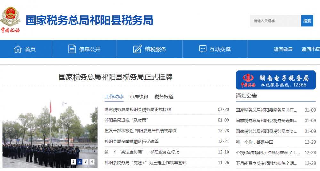The image size is (320, 171).
Task: Click the home icon in navigation bar
Action: click(18, 49)
